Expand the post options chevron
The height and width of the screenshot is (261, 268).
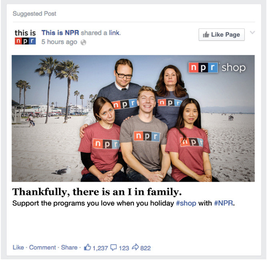point(252,32)
